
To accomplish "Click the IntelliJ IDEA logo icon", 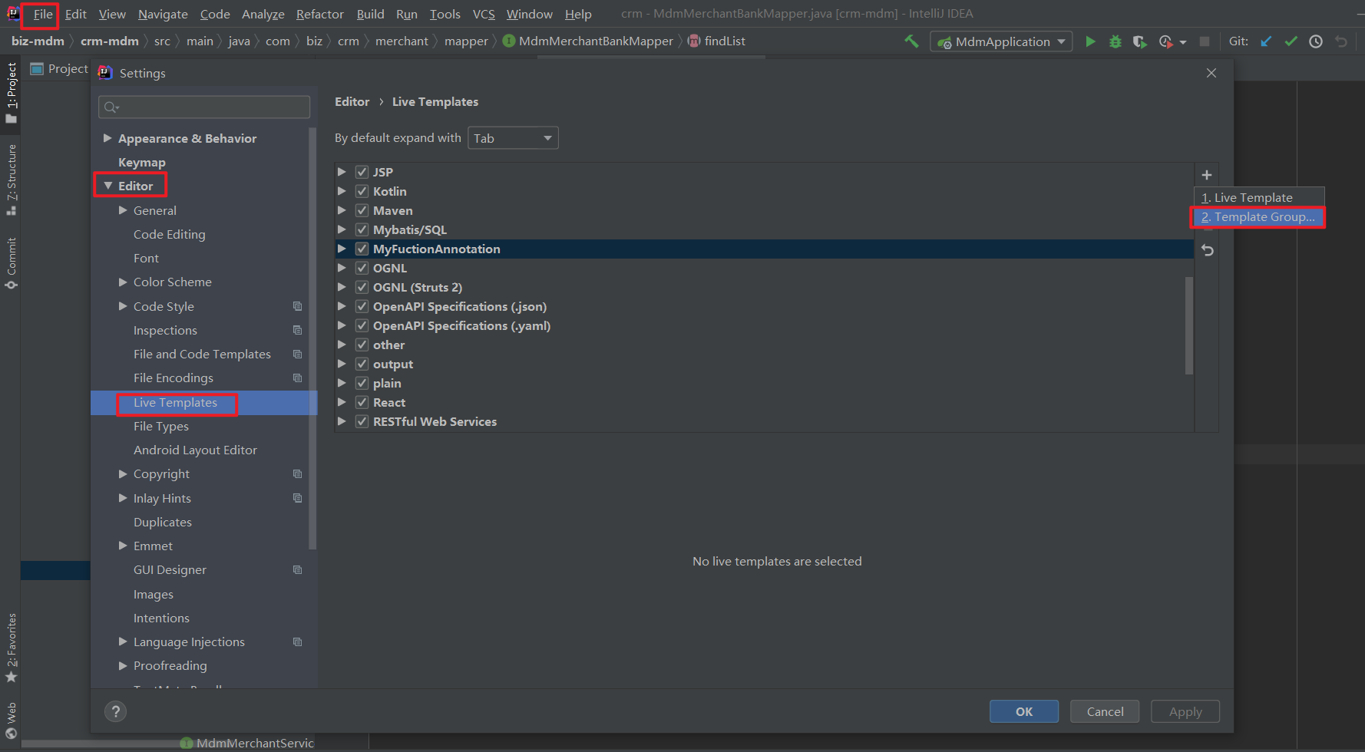I will click(x=12, y=13).
